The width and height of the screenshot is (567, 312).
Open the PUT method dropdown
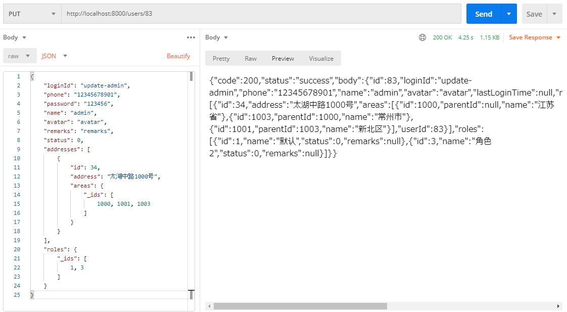[32, 14]
